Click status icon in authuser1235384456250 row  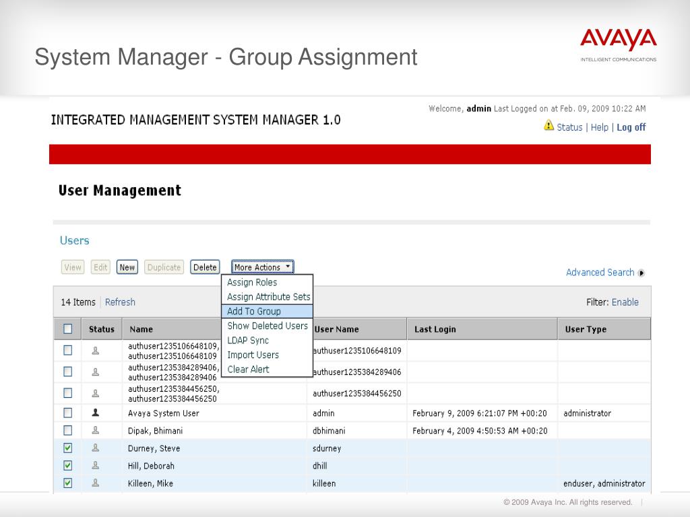click(x=95, y=393)
